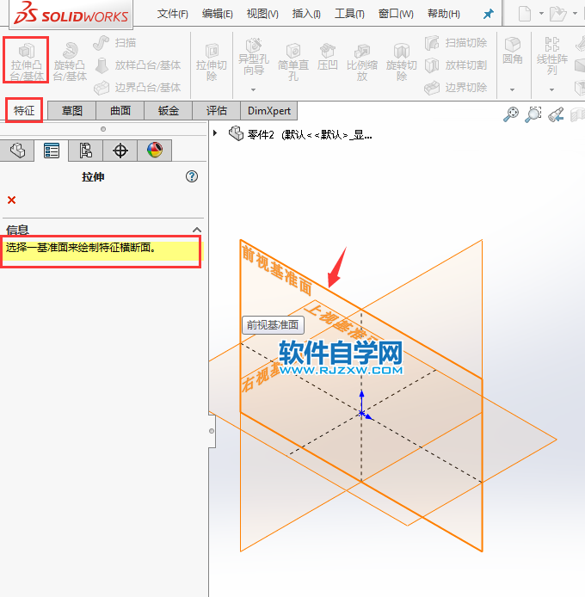The height and width of the screenshot is (597, 585).
Task: Click the Extruded Boss/Base (拉伸凸台/基体) tool
Action: (26, 61)
